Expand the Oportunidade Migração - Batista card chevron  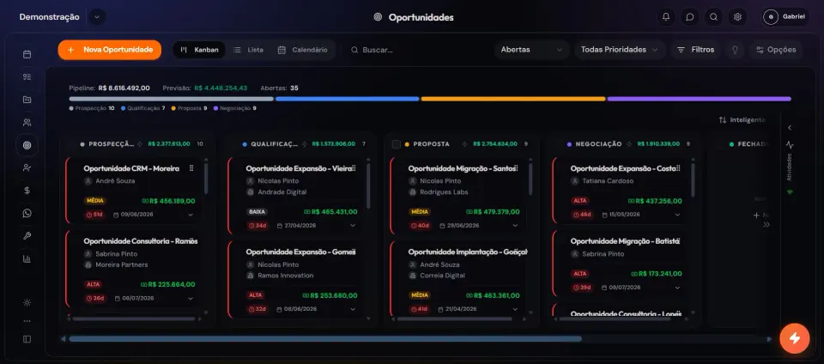click(x=677, y=288)
